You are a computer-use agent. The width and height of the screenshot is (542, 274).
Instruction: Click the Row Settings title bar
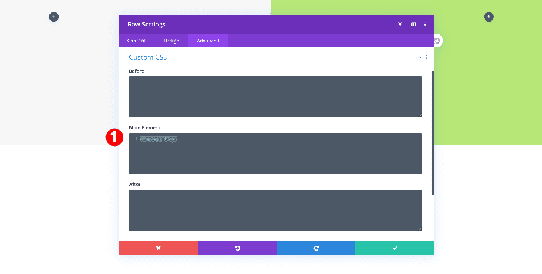[259, 25]
